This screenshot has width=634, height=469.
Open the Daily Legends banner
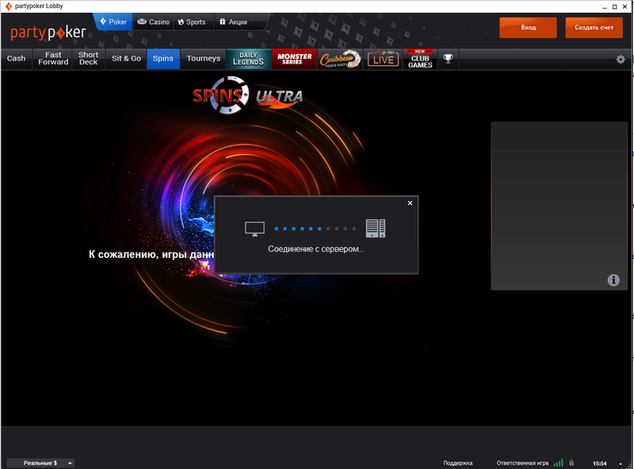248,59
